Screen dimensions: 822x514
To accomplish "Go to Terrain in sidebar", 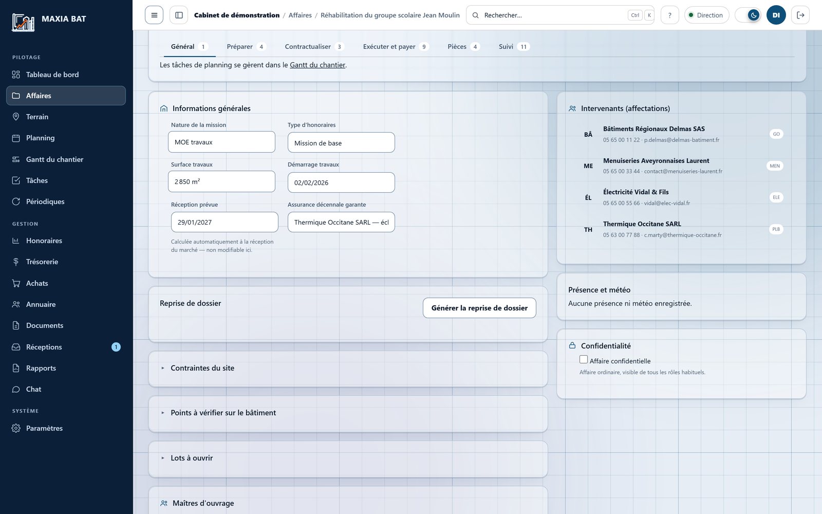I will (66, 117).
